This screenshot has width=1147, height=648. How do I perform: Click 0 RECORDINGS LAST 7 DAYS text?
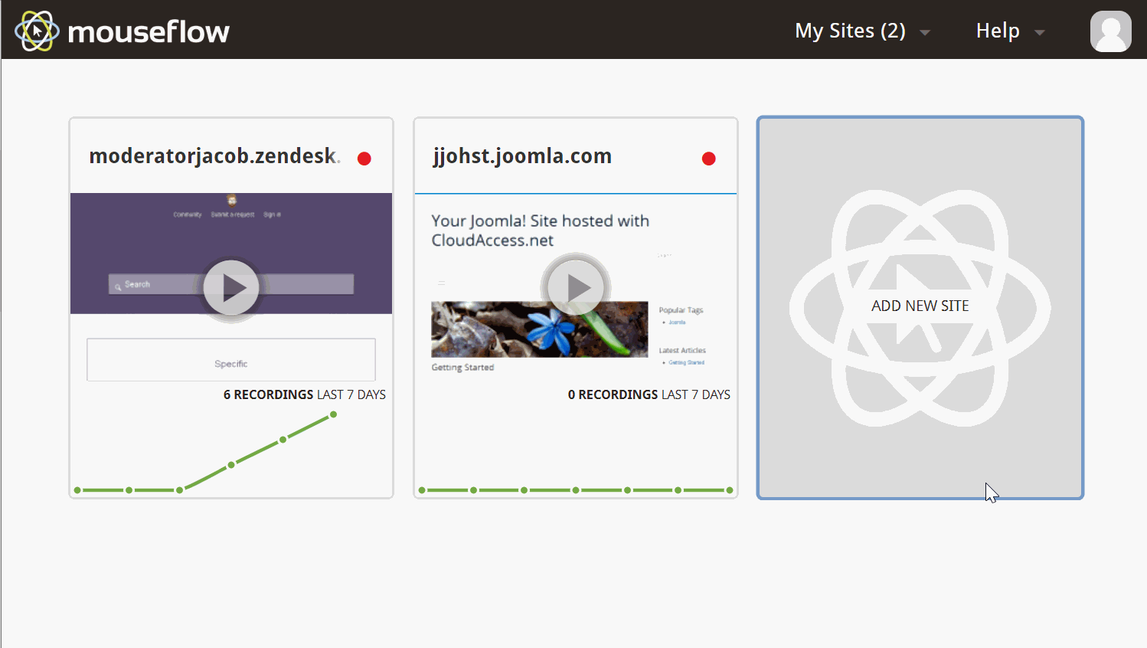click(x=649, y=394)
